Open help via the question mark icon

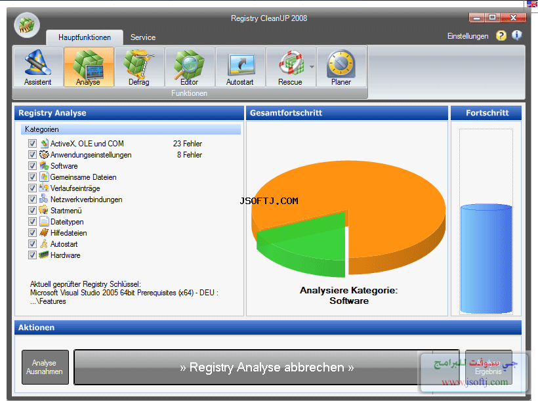[x=501, y=35]
